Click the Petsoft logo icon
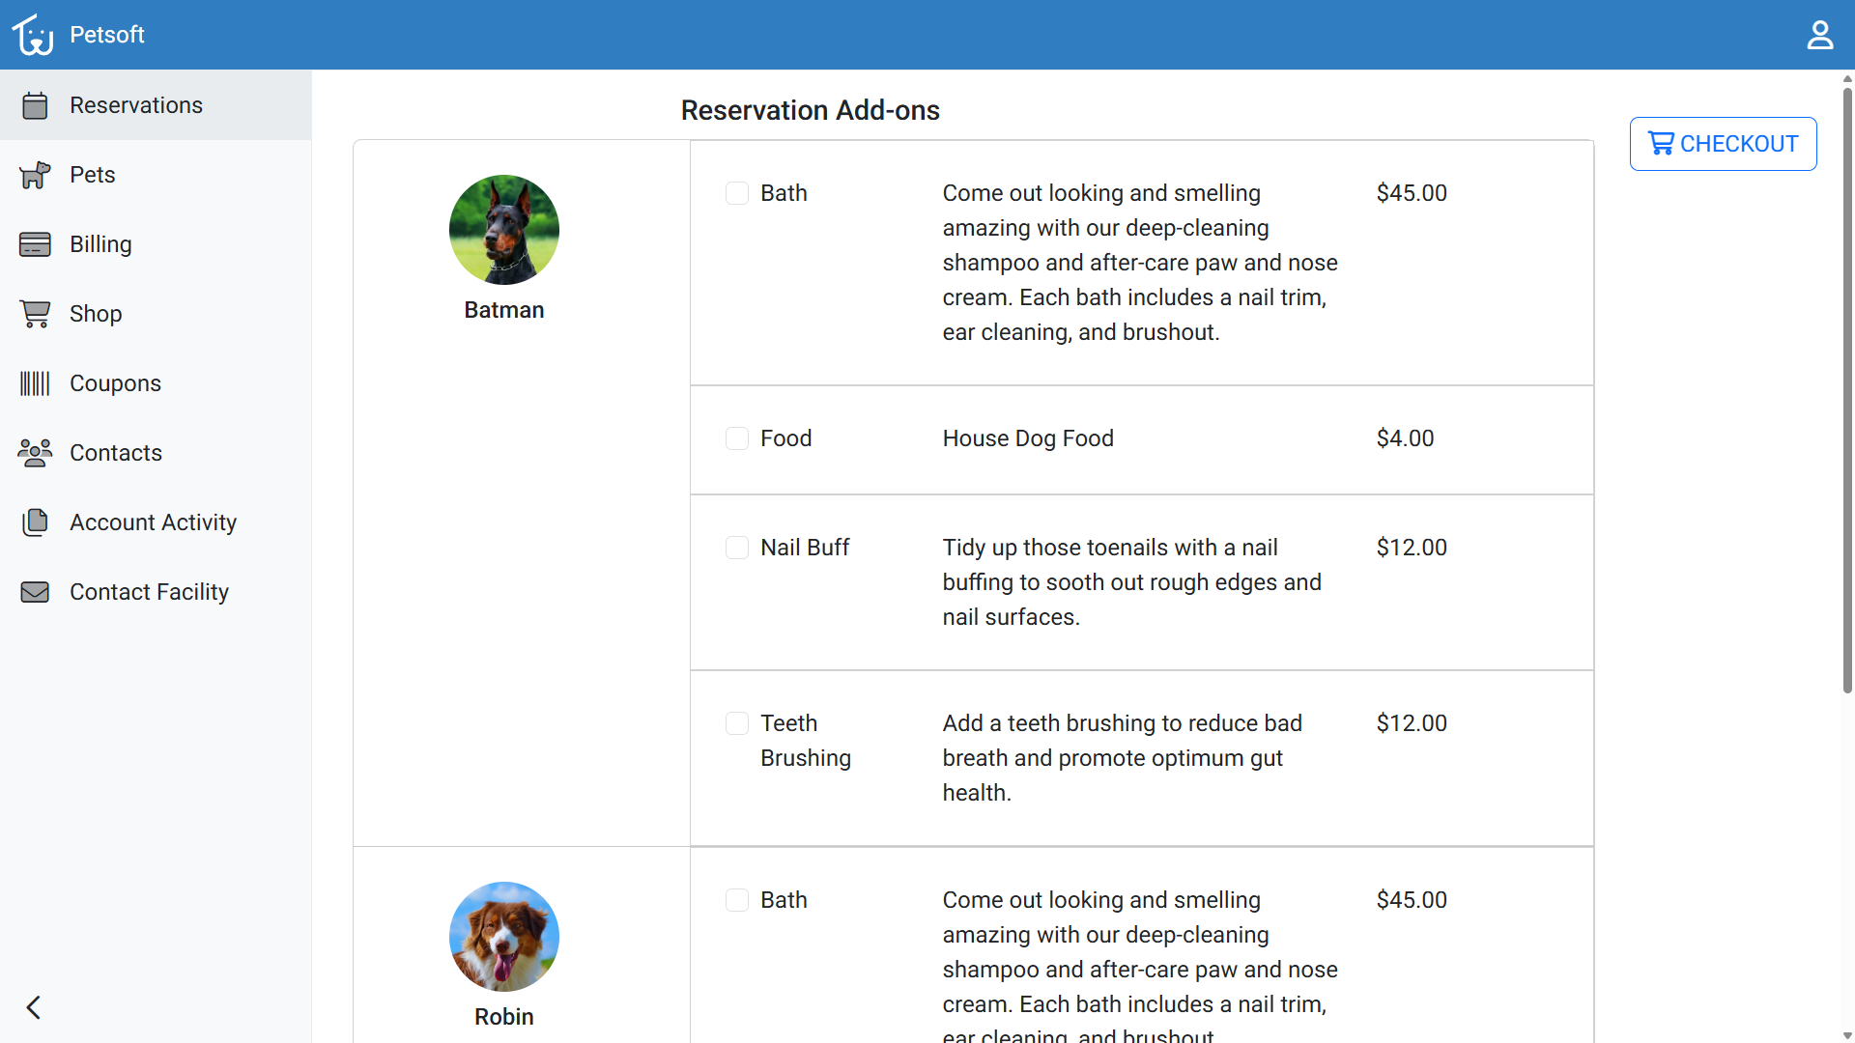The image size is (1855, 1043). click(x=33, y=35)
